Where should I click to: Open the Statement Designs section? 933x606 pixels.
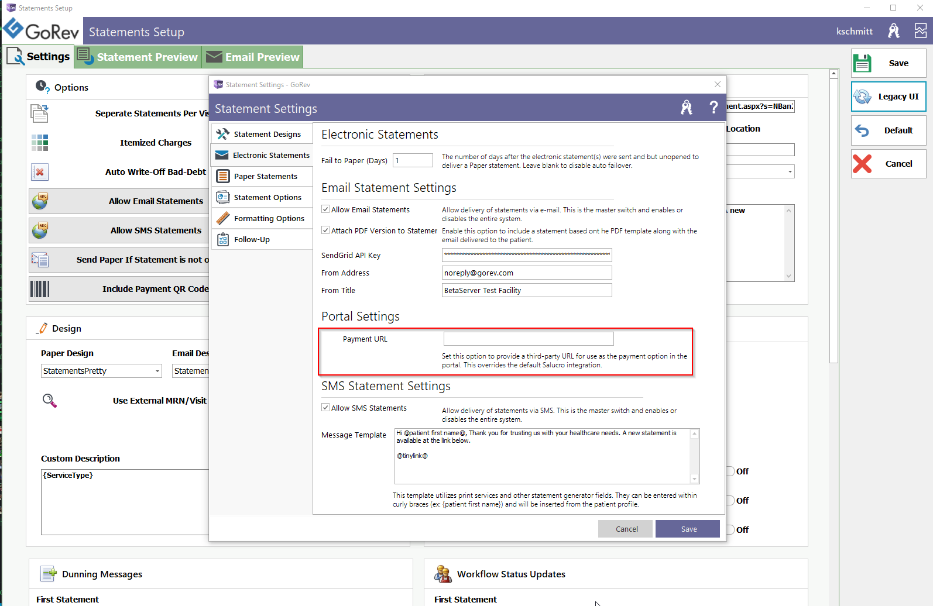(262, 134)
